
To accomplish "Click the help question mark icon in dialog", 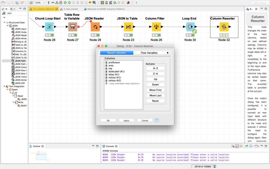I will [x=157, y=120].
